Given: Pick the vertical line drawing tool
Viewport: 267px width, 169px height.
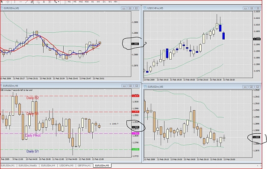Looking at the screenshot, I should (x=15, y=2).
